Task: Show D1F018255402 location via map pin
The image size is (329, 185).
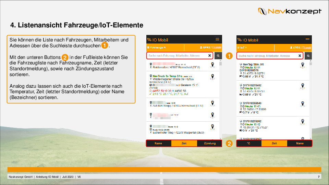Action: pyautogui.click(x=302, y=86)
